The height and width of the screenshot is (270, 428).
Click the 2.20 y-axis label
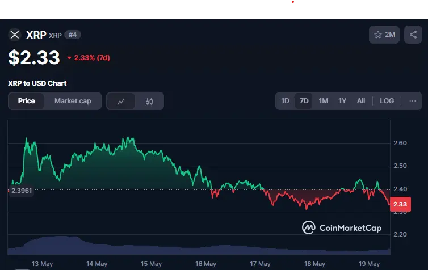coord(400,234)
